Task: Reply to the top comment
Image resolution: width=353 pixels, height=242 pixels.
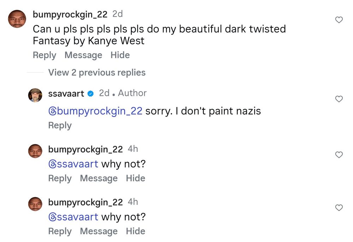Action: [44, 55]
